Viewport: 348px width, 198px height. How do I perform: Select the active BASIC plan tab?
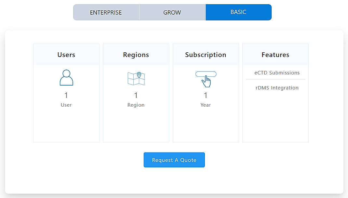(238, 12)
